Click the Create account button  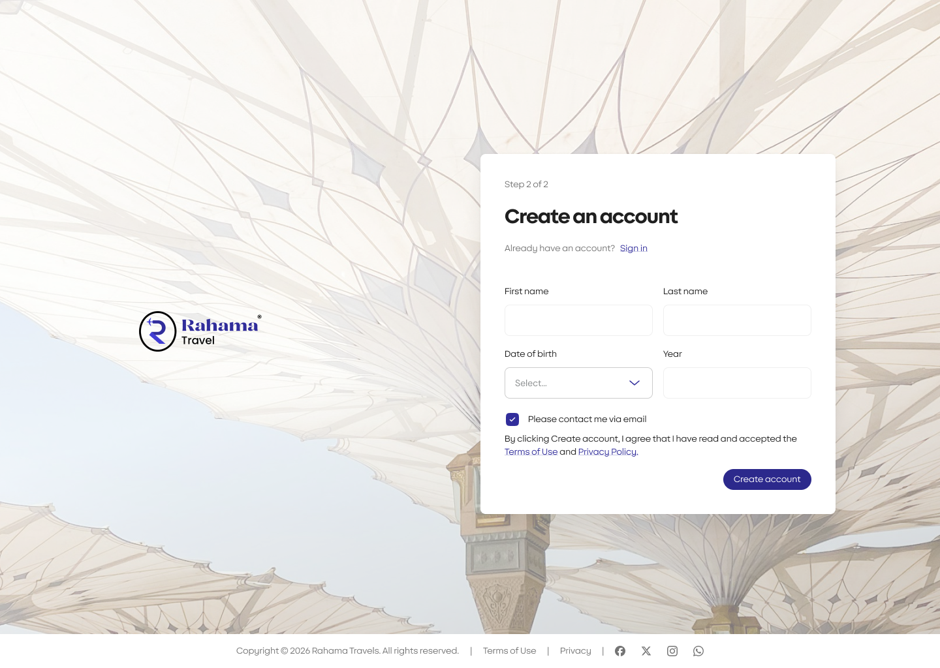[767, 479]
